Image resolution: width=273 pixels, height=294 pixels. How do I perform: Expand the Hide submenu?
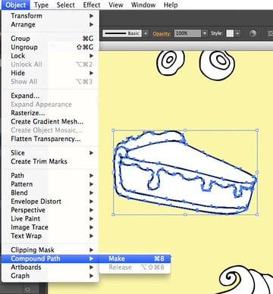pyautogui.click(x=50, y=73)
